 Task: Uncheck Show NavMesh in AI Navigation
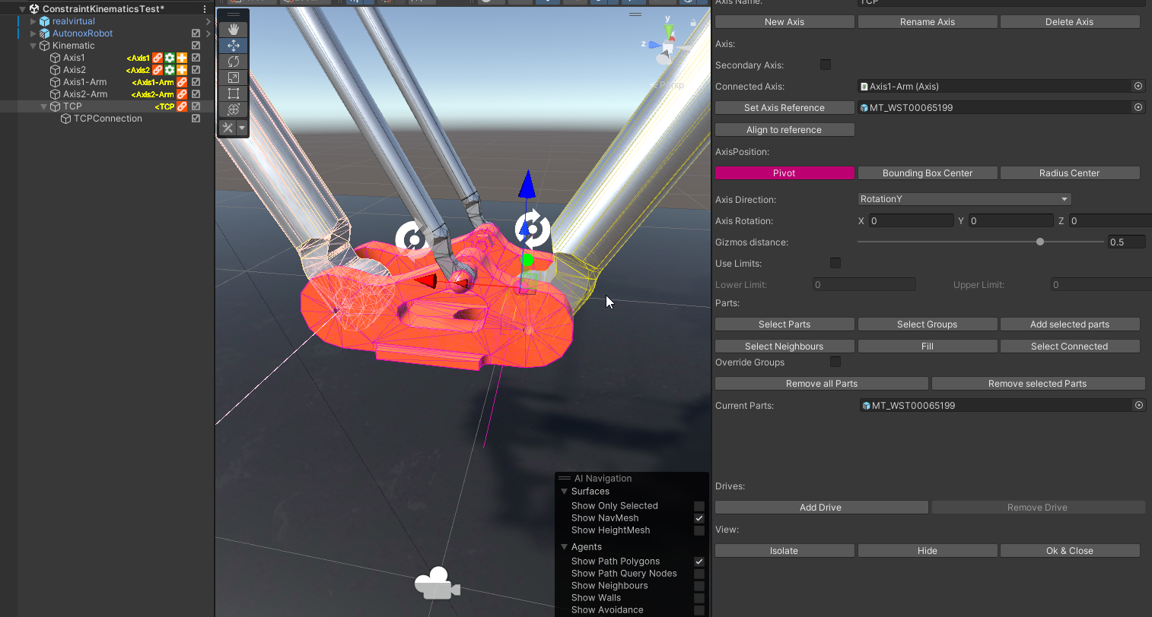click(699, 518)
